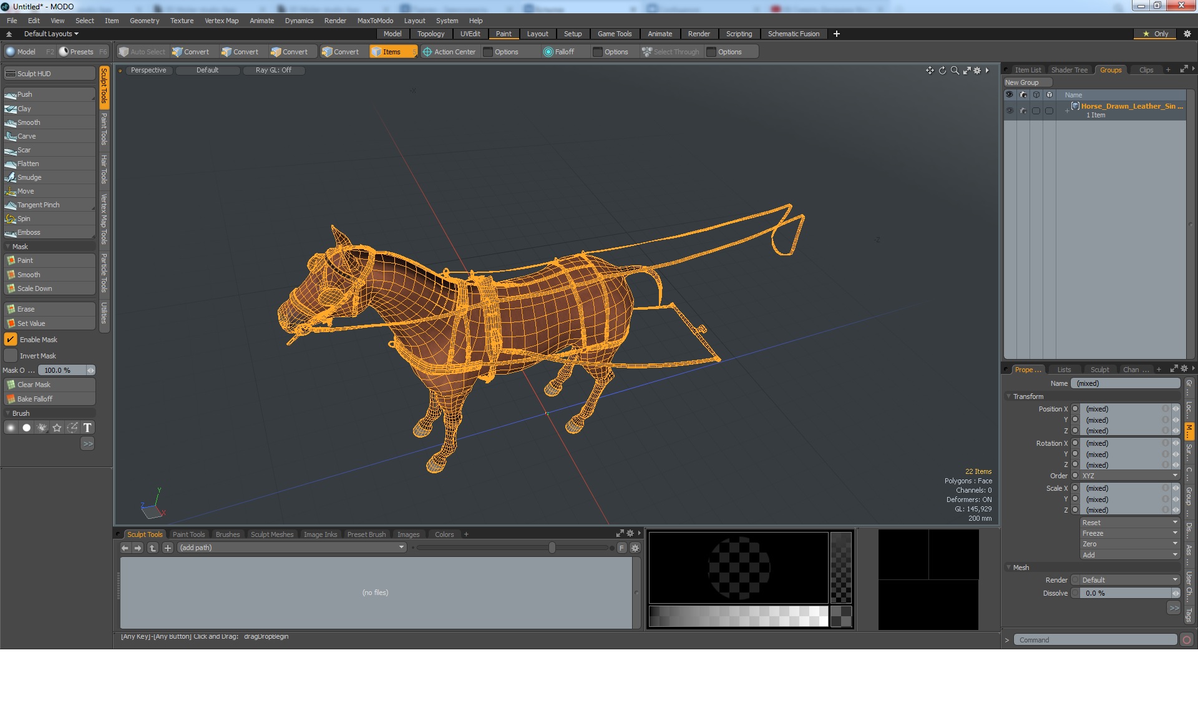
Task: Pick the Carve sculpt tool
Action: 49,136
